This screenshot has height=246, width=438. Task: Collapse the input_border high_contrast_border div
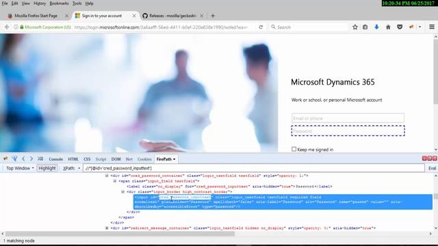123,191
